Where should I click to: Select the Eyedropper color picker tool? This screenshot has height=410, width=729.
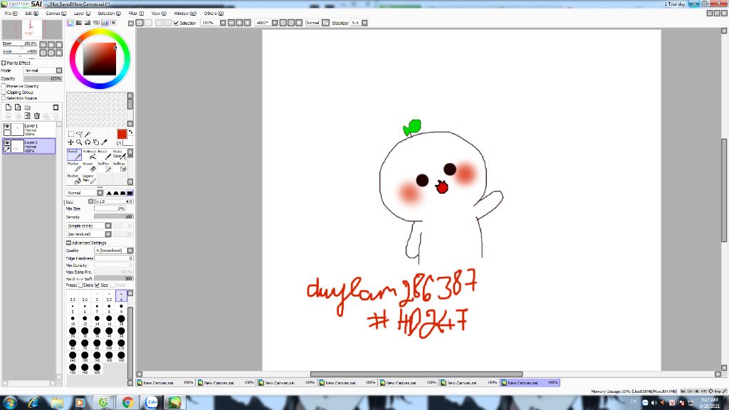105,142
